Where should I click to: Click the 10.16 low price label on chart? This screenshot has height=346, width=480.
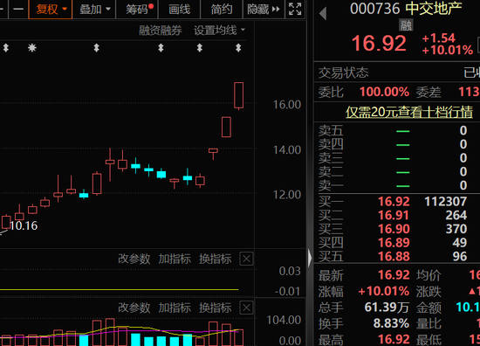point(24,226)
